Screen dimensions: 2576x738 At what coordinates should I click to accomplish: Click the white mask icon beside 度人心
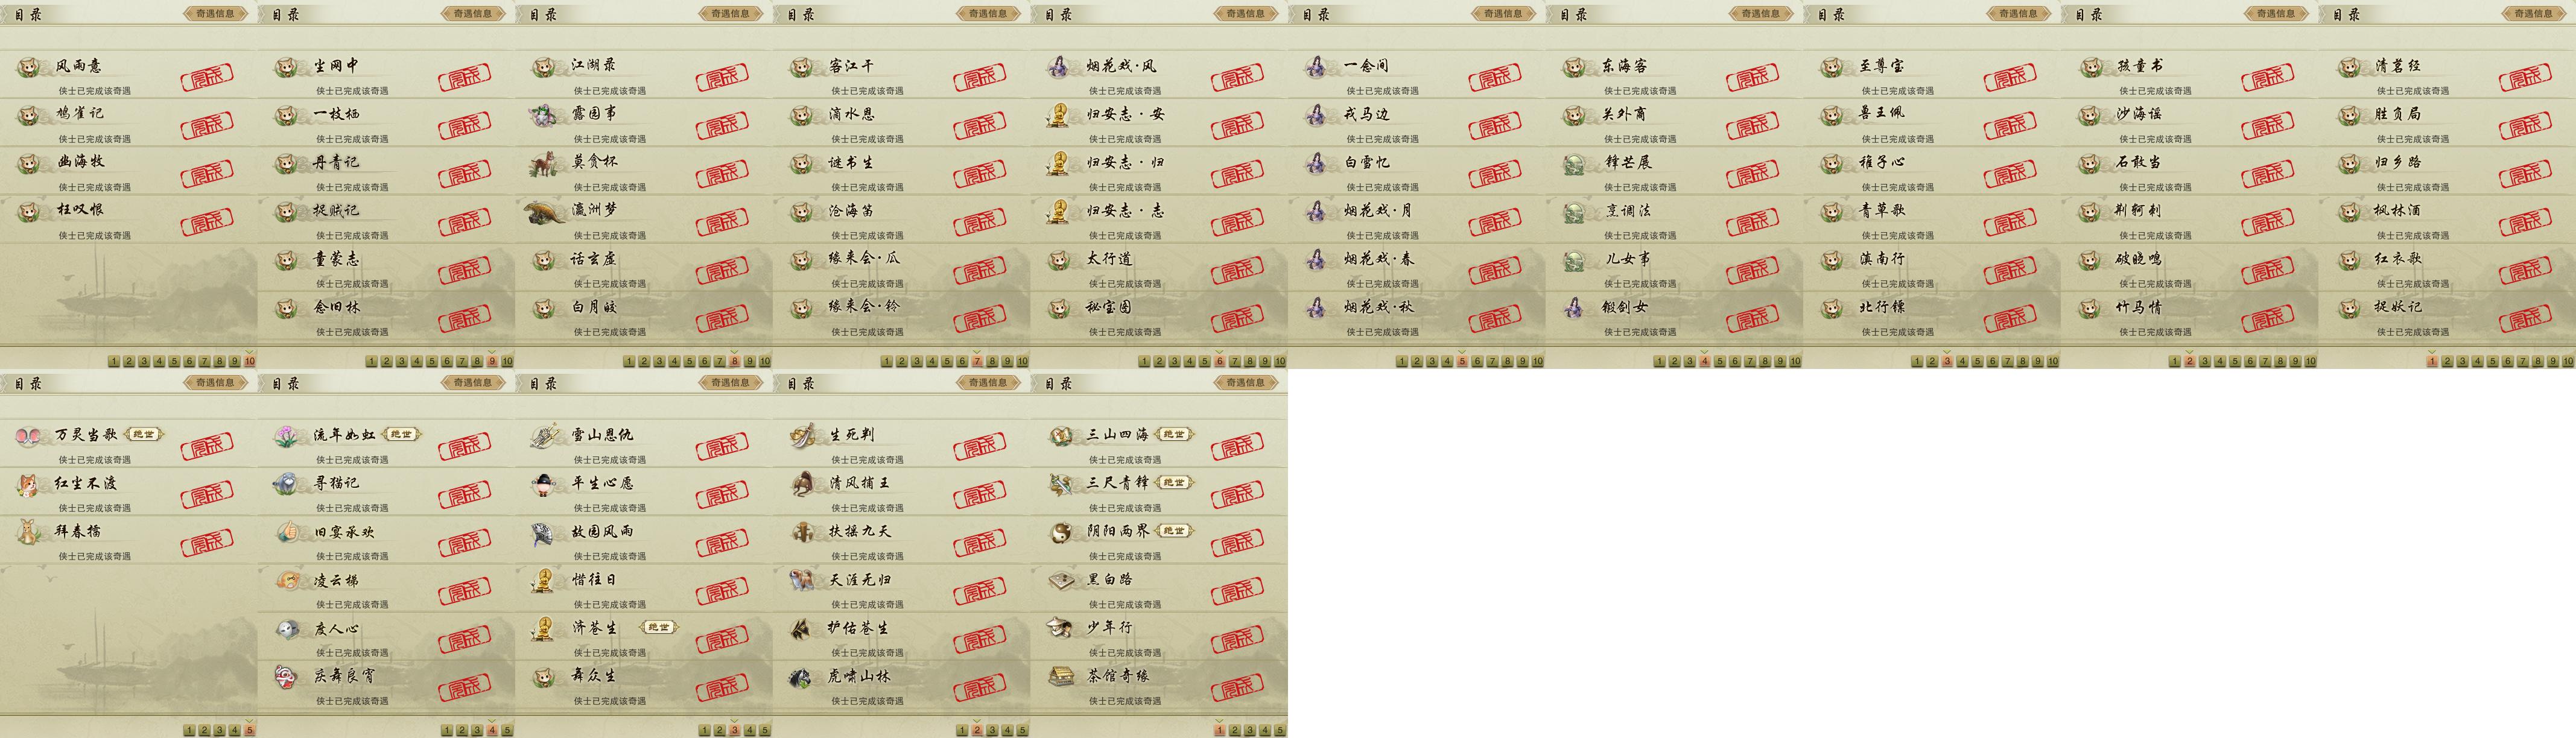tap(287, 630)
